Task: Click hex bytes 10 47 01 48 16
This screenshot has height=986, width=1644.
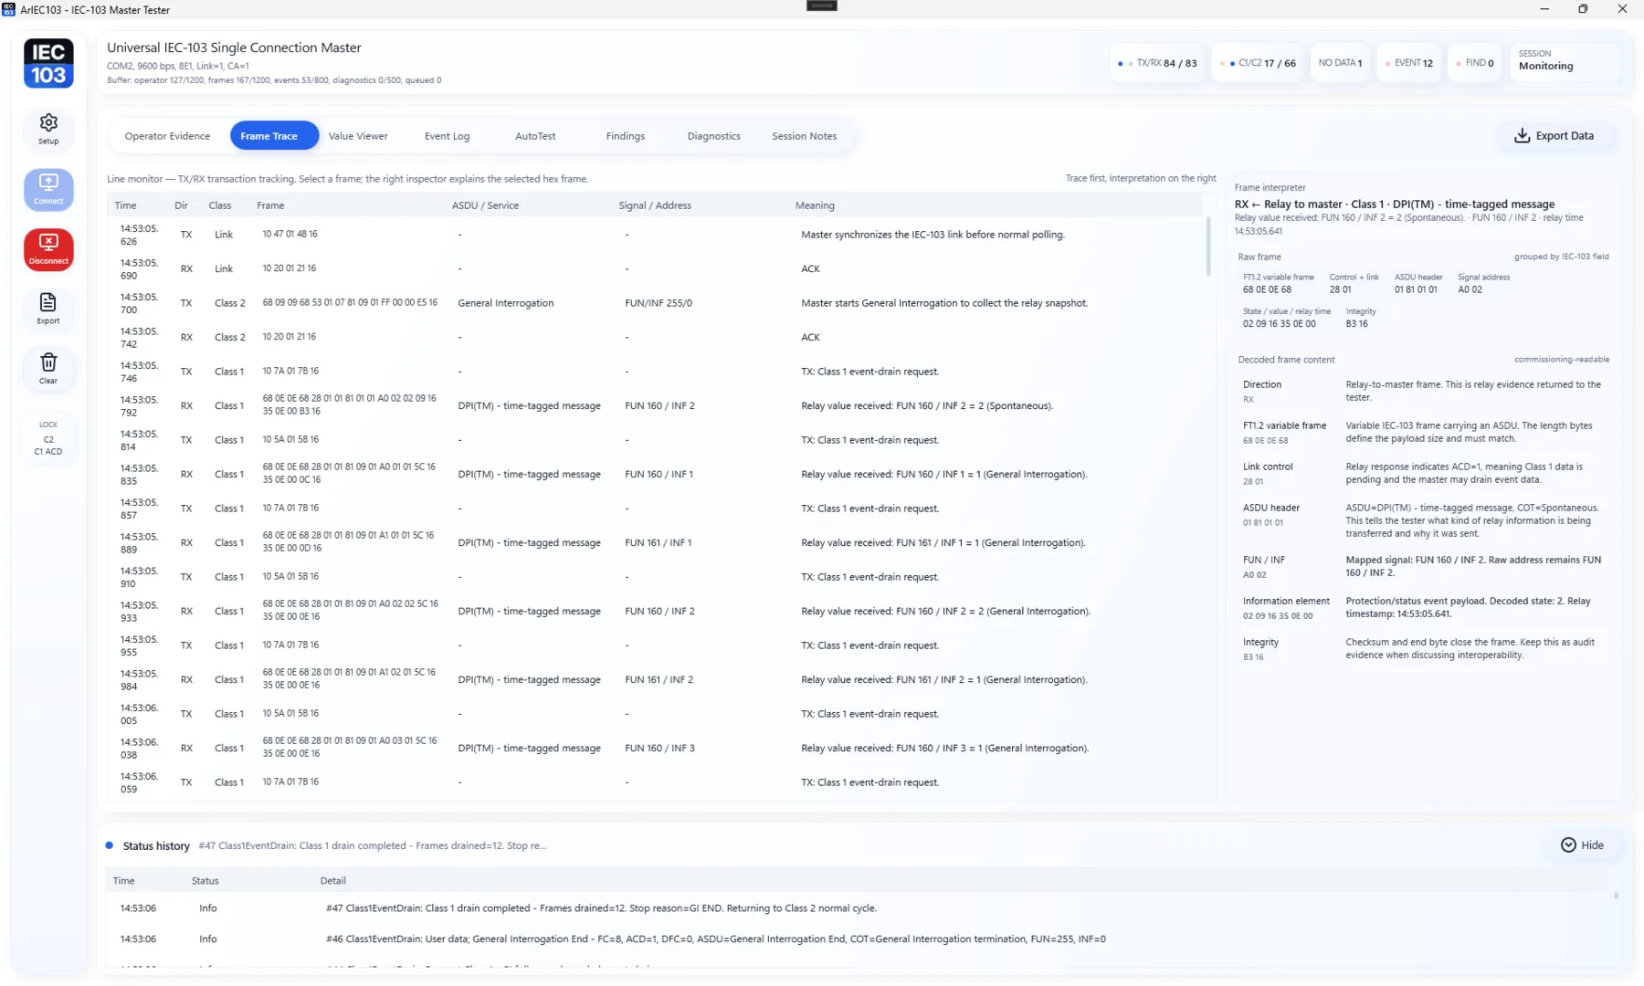Action: pyautogui.click(x=290, y=235)
